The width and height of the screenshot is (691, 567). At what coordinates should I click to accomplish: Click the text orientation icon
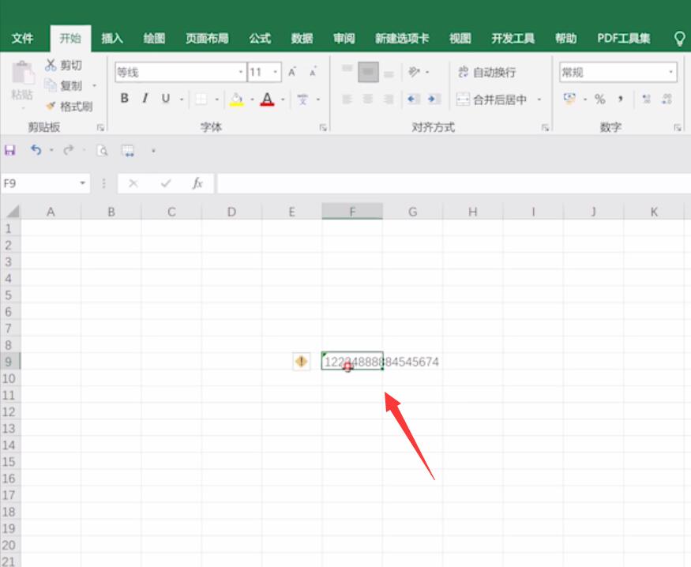pyautogui.click(x=415, y=72)
